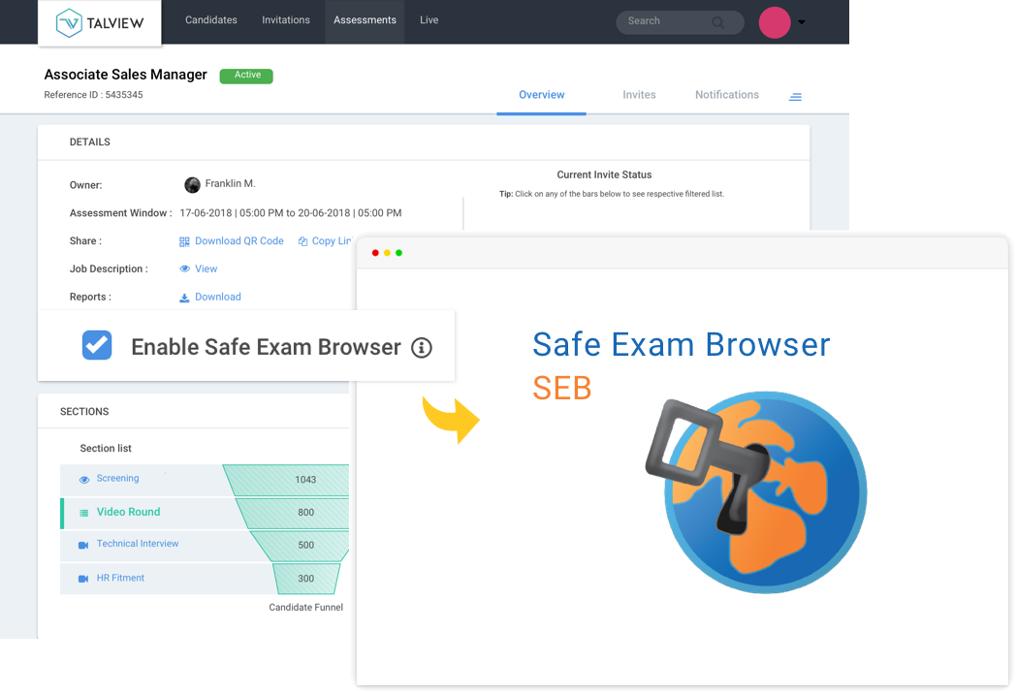Click the Safe Exam Browser globe logo
The width and height of the screenshot is (1017, 693).
(x=757, y=492)
